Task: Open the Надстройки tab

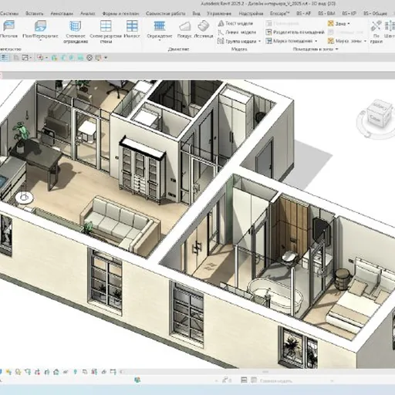Action: pos(251,13)
